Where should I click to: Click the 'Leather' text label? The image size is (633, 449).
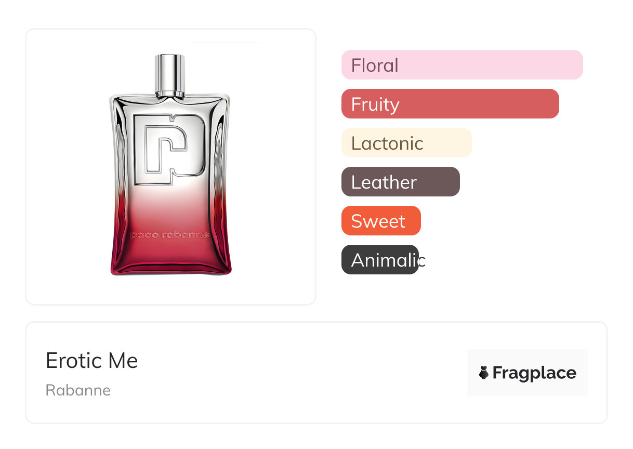pos(384,182)
